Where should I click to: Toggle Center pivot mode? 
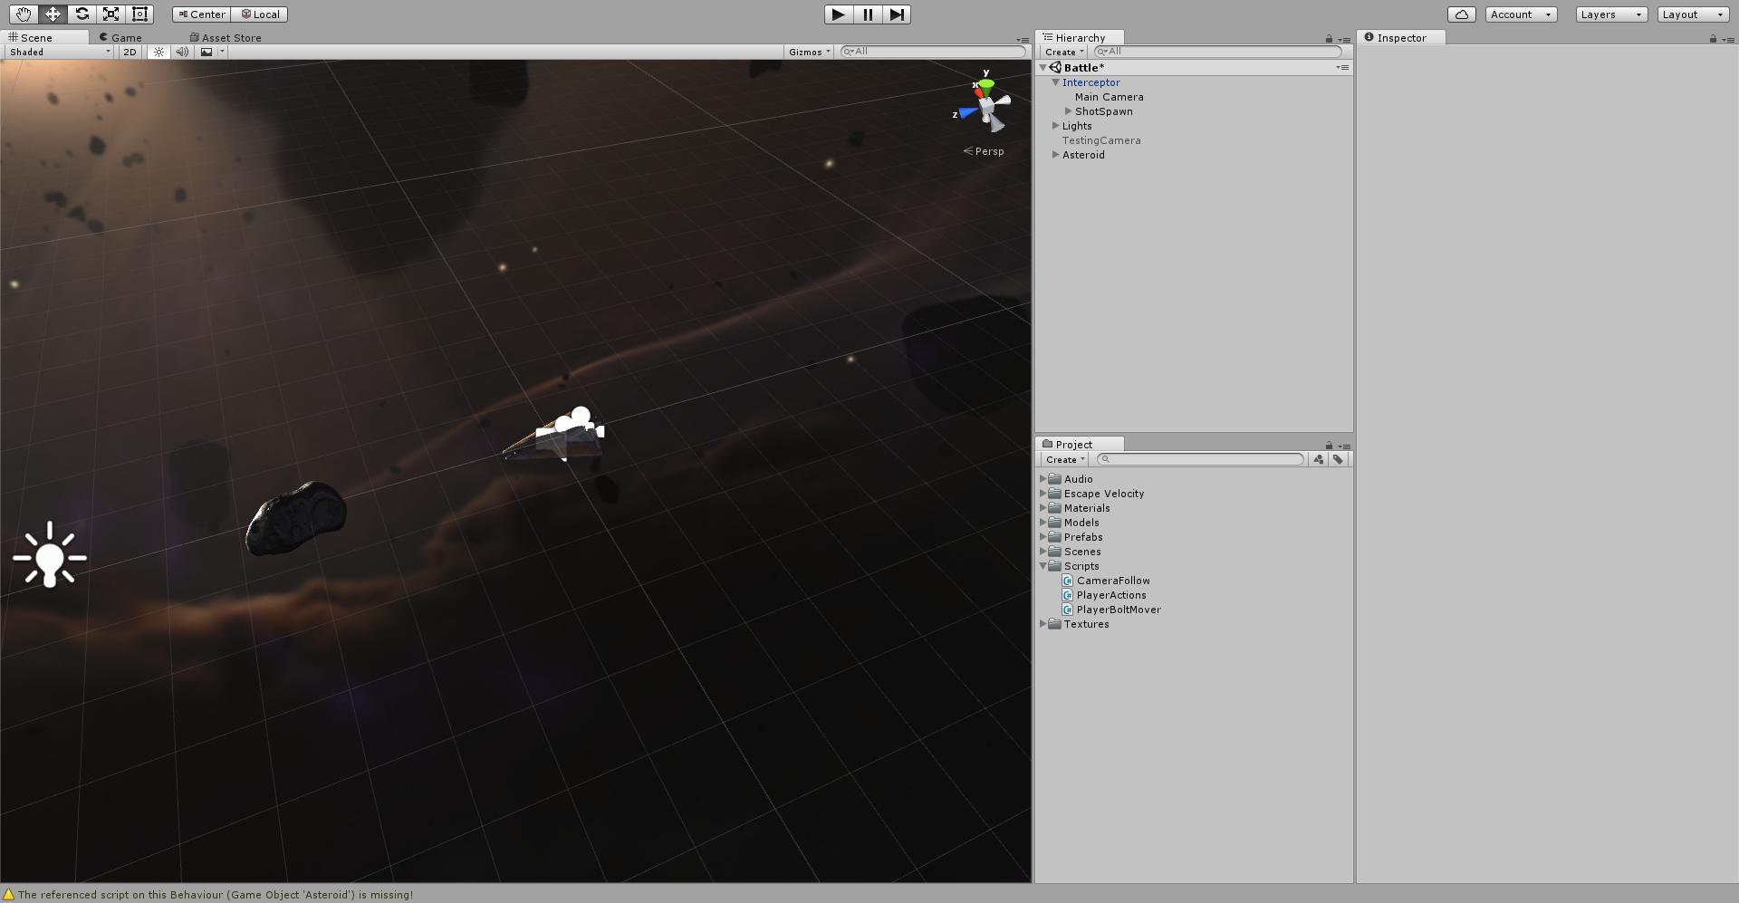(202, 14)
